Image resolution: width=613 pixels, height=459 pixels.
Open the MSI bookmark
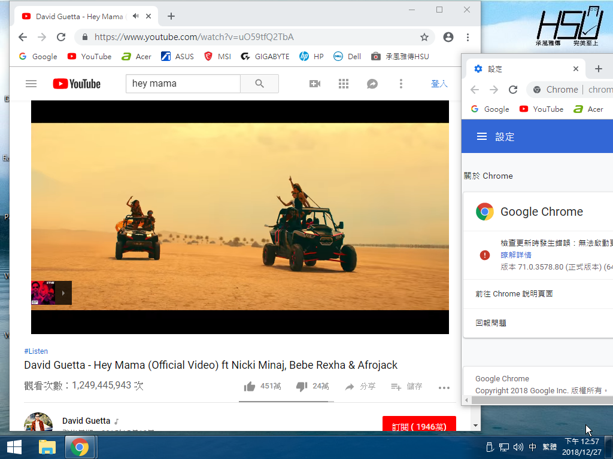pyautogui.click(x=217, y=57)
